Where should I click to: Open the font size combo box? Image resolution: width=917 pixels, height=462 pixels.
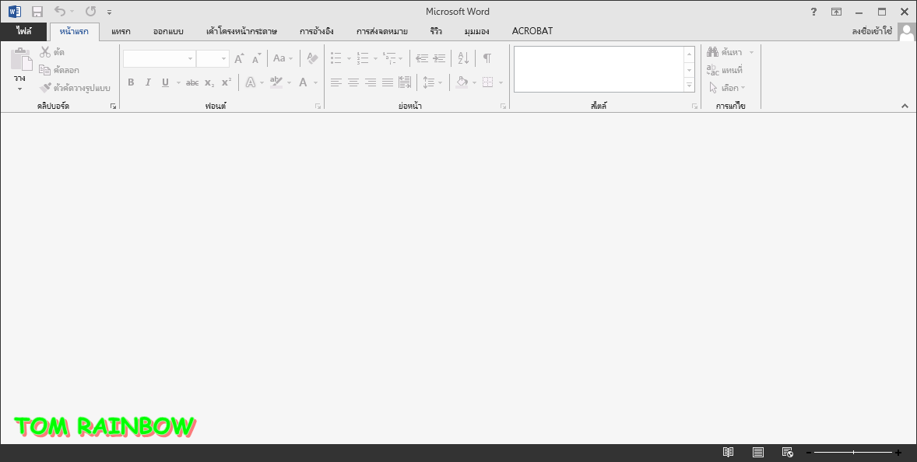213,58
